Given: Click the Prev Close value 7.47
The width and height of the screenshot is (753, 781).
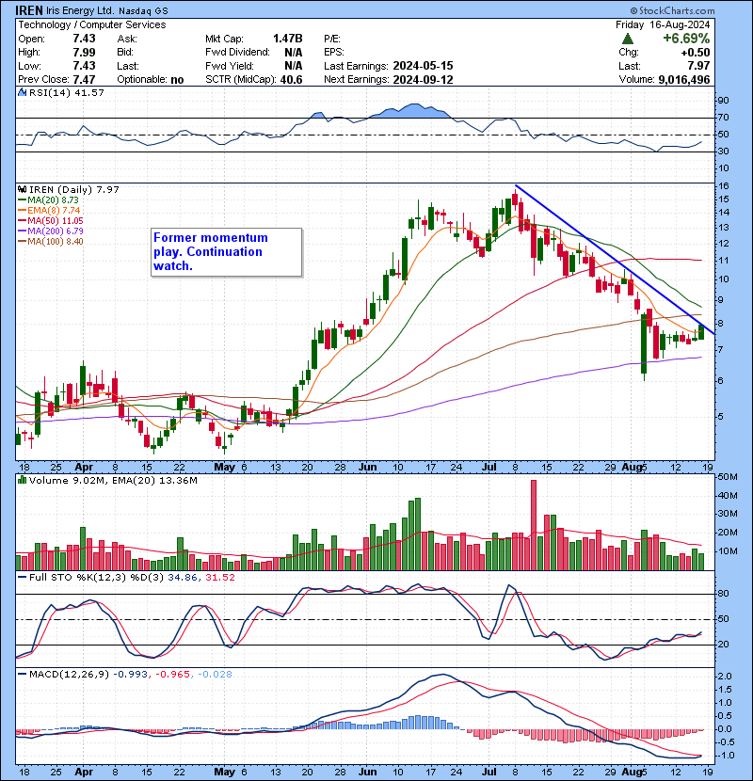Looking at the screenshot, I should point(84,79).
